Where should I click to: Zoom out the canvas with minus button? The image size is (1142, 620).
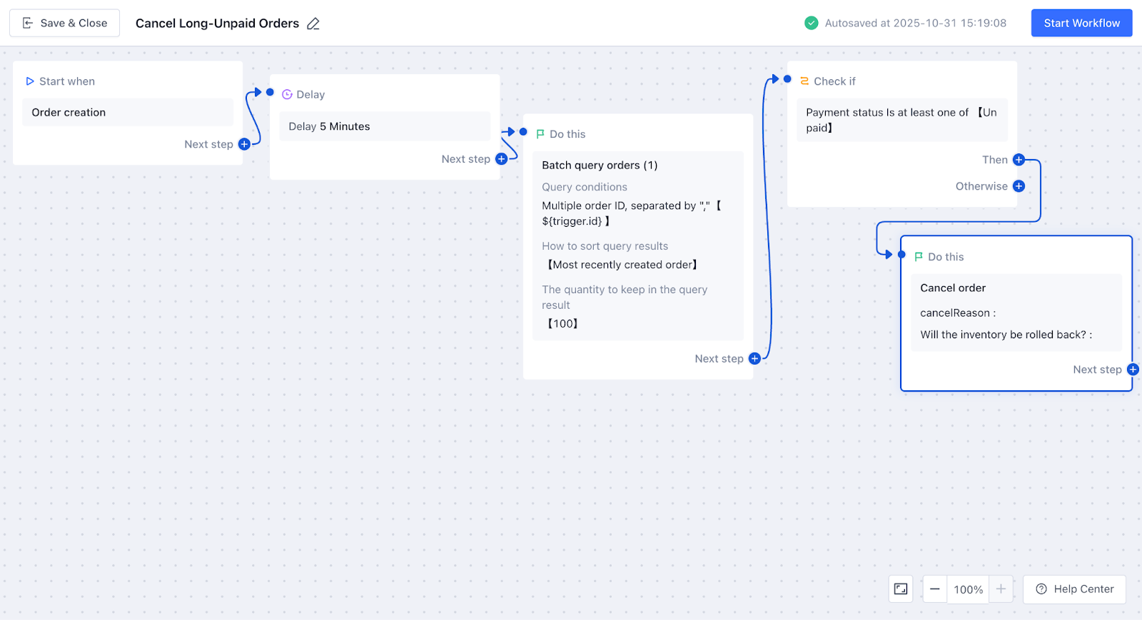coord(935,589)
